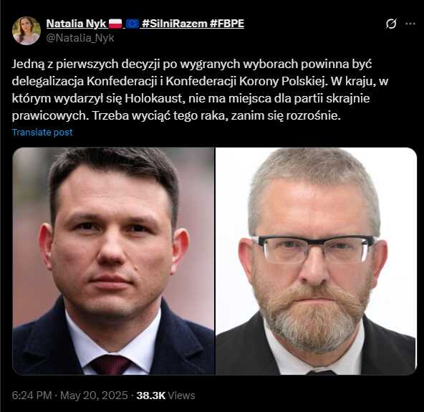Open the left photo of man in navy coat

point(113,261)
